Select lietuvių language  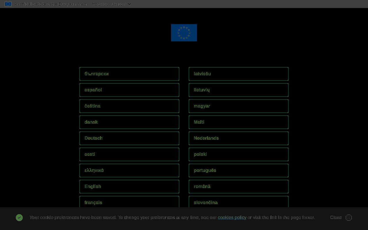[x=239, y=90]
